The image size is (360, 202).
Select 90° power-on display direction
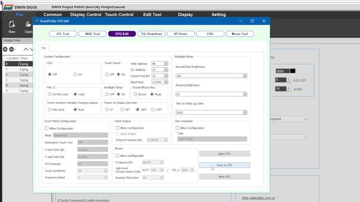pyautogui.click(x=123, y=110)
